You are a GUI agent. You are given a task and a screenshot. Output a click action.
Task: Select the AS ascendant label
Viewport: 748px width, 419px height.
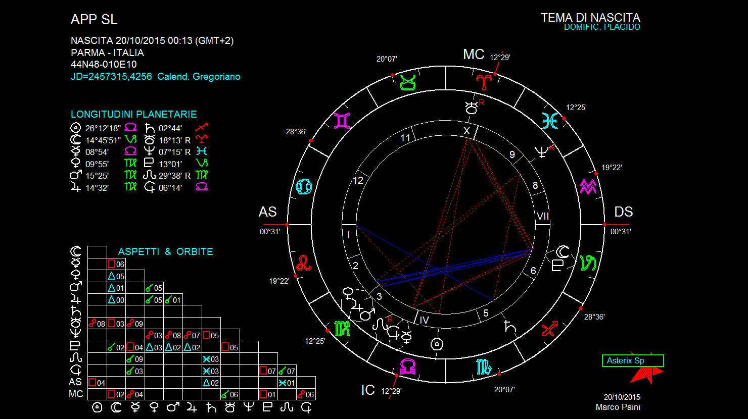point(268,212)
